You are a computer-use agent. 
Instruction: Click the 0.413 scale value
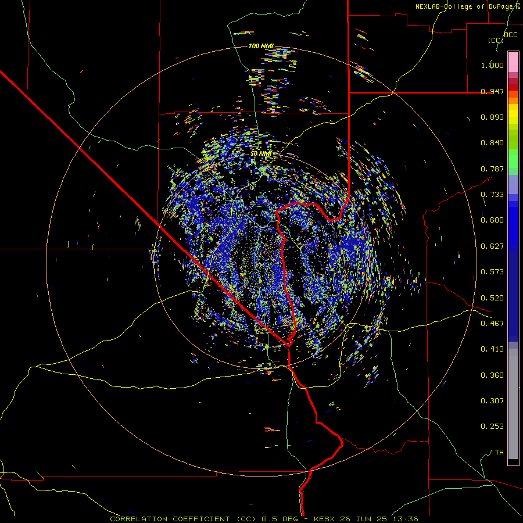pos(492,349)
